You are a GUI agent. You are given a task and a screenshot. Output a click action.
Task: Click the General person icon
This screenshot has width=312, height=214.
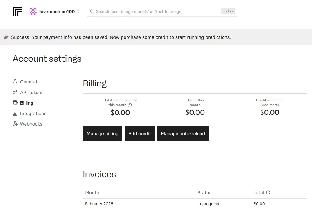tap(15, 82)
